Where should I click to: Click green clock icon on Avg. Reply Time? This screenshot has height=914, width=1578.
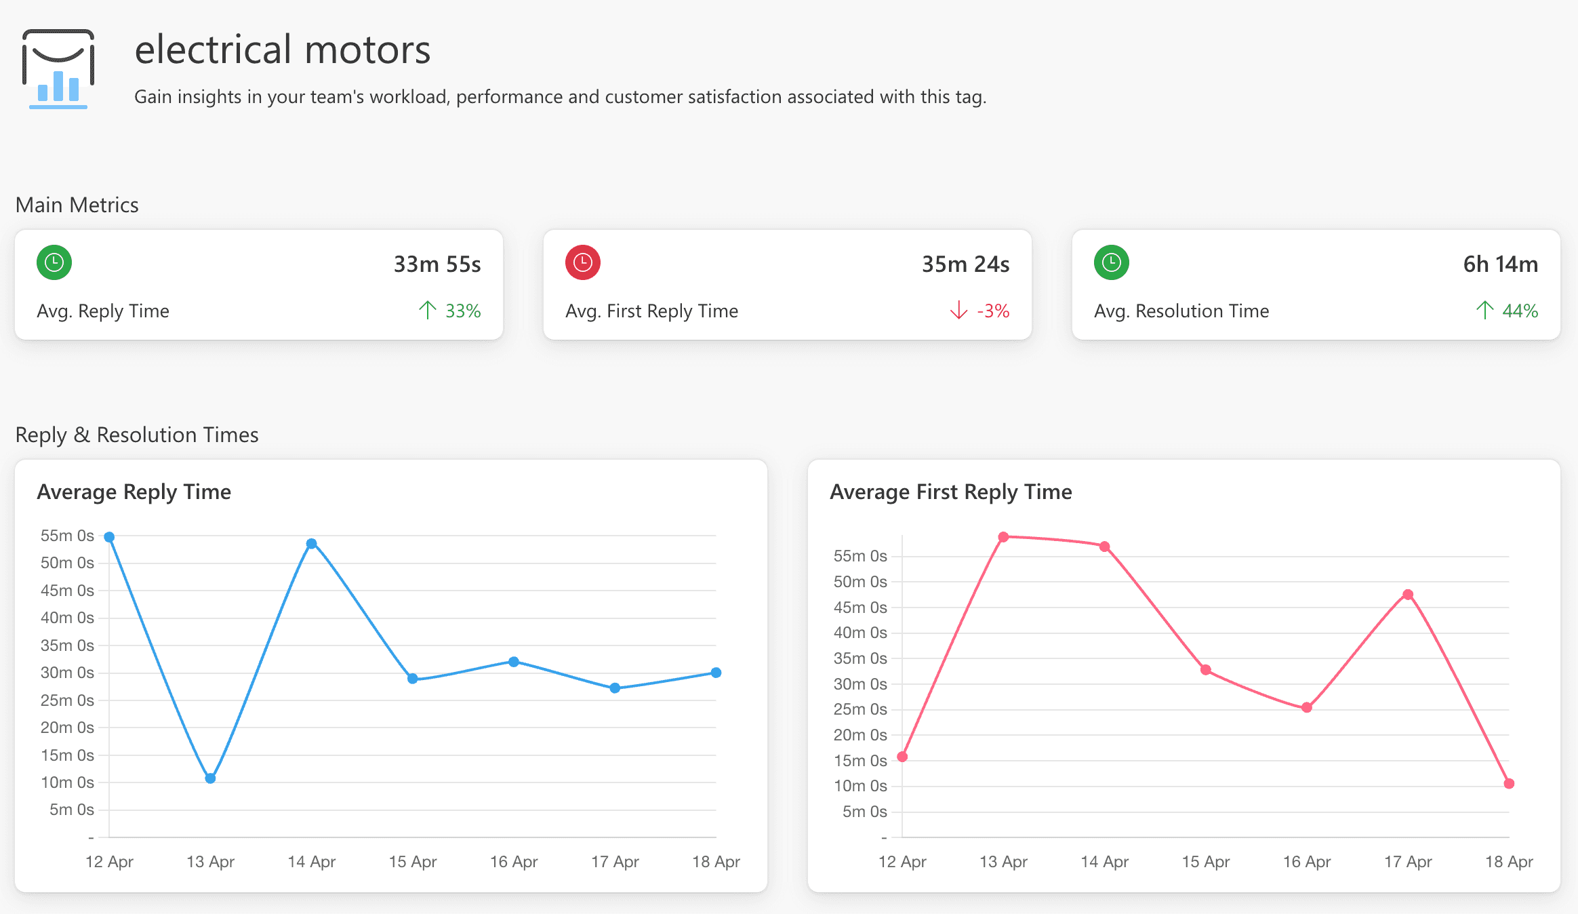pos(54,262)
